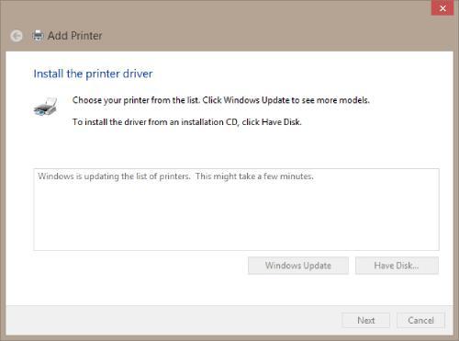
Task: Open the Have Disk... dialog button
Action: click(x=397, y=266)
